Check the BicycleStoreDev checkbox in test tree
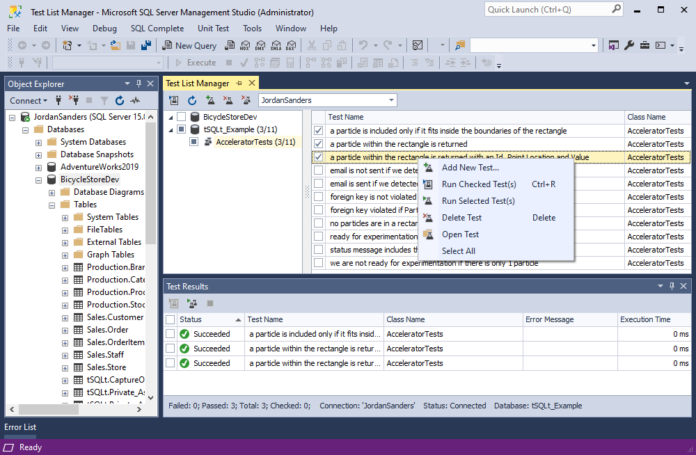The image size is (696, 455). [181, 117]
